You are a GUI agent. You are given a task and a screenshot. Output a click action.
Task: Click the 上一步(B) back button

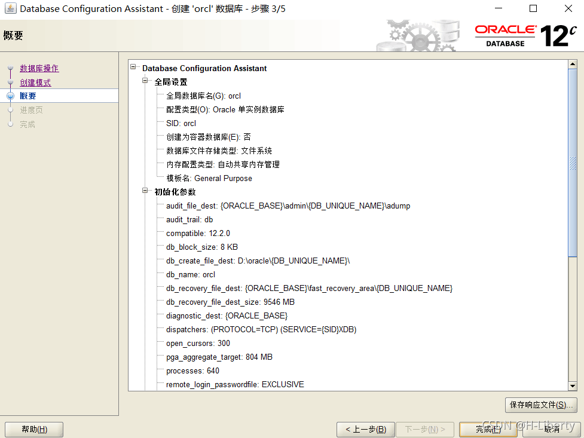point(365,430)
